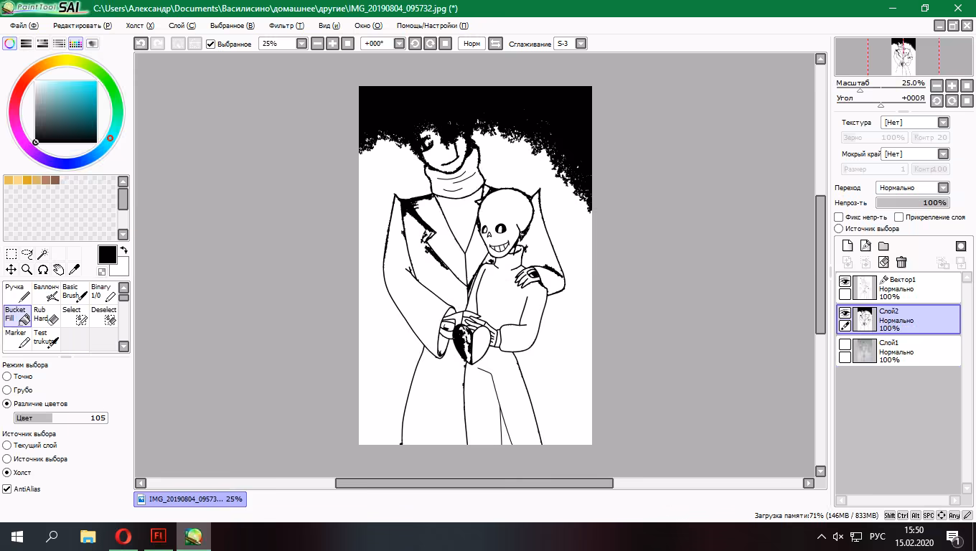Open the Мокрый край dropdown
Viewport: 976px width, 551px height.
tap(944, 154)
